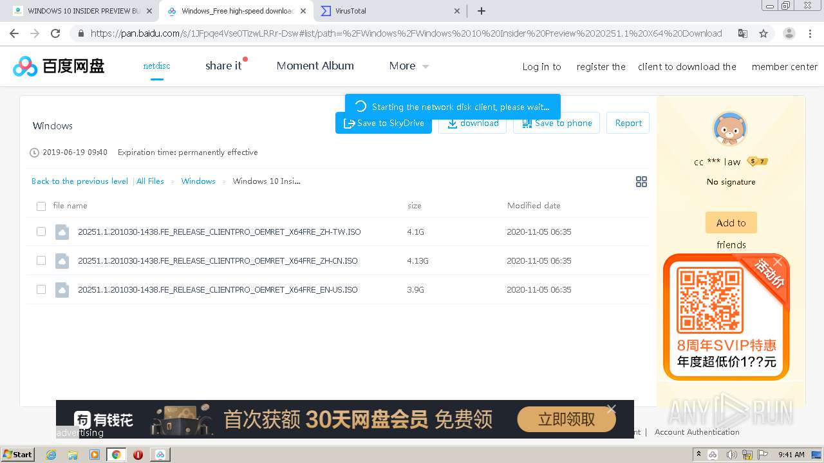Click the user avatar bear image
This screenshot has width=824, height=463.
click(730, 129)
